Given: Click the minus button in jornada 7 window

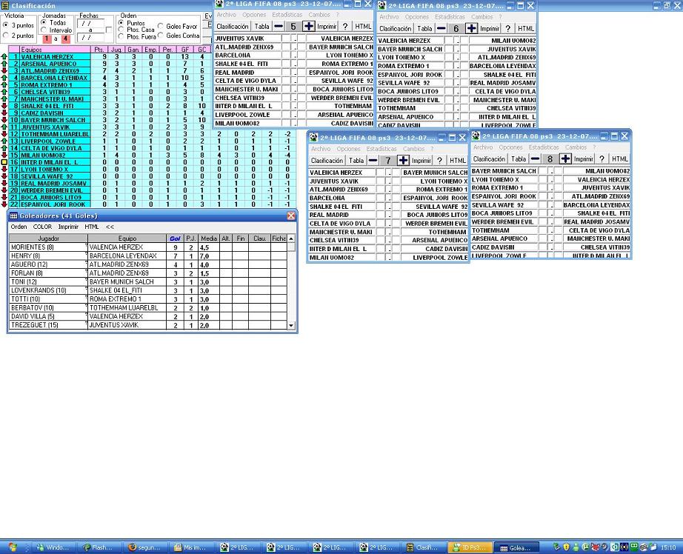Looking at the screenshot, I should point(373,160).
